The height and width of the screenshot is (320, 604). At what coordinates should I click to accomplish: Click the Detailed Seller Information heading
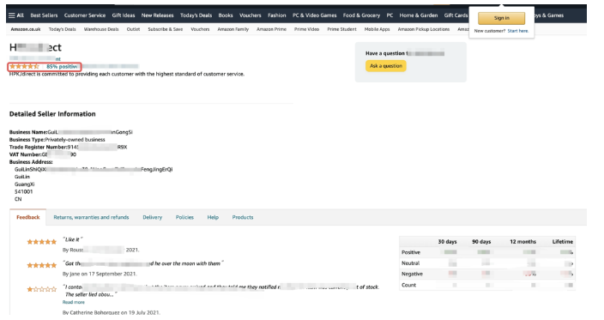pyautogui.click(x=52, y=114)
